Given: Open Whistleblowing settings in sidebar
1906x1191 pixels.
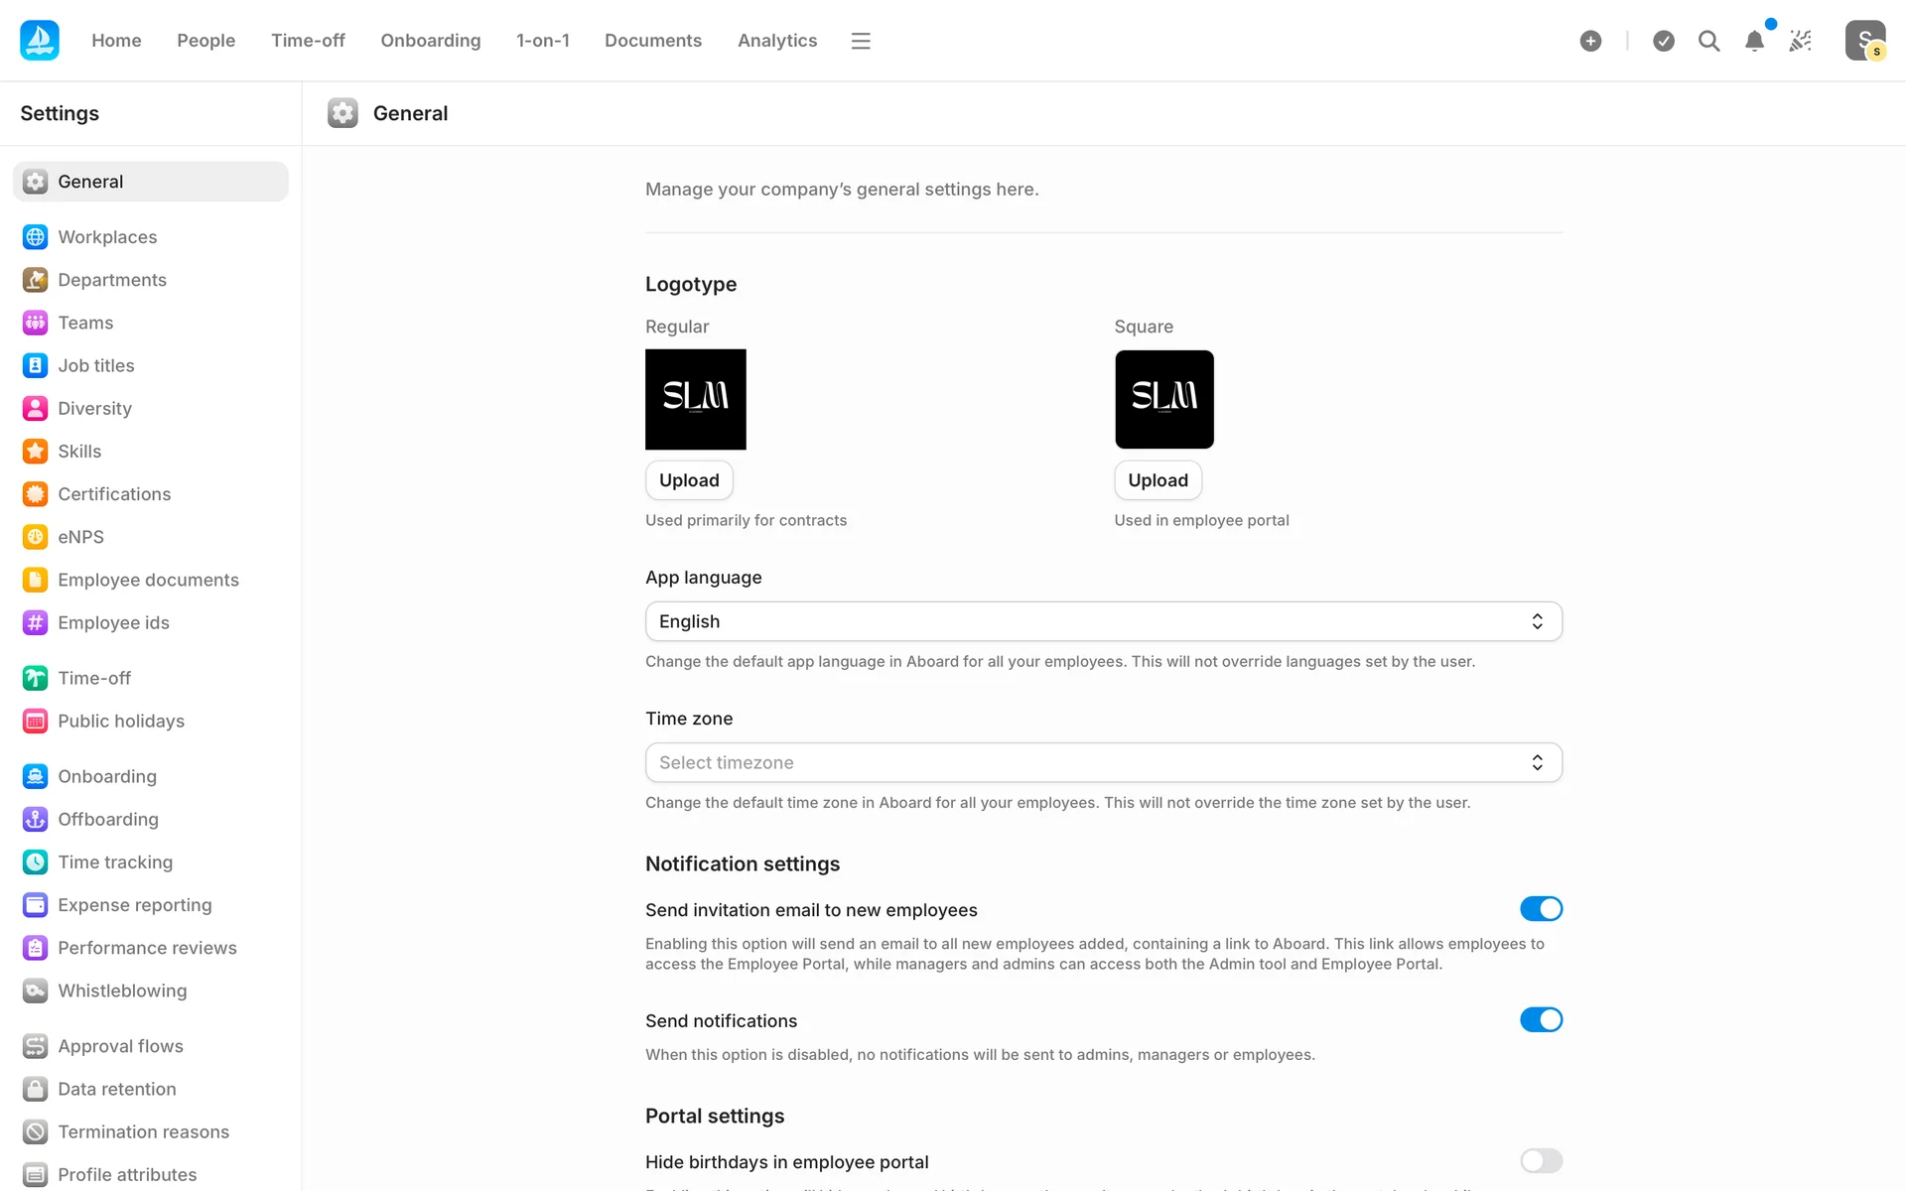Looking at the screenshot, I should pos(122,991).
